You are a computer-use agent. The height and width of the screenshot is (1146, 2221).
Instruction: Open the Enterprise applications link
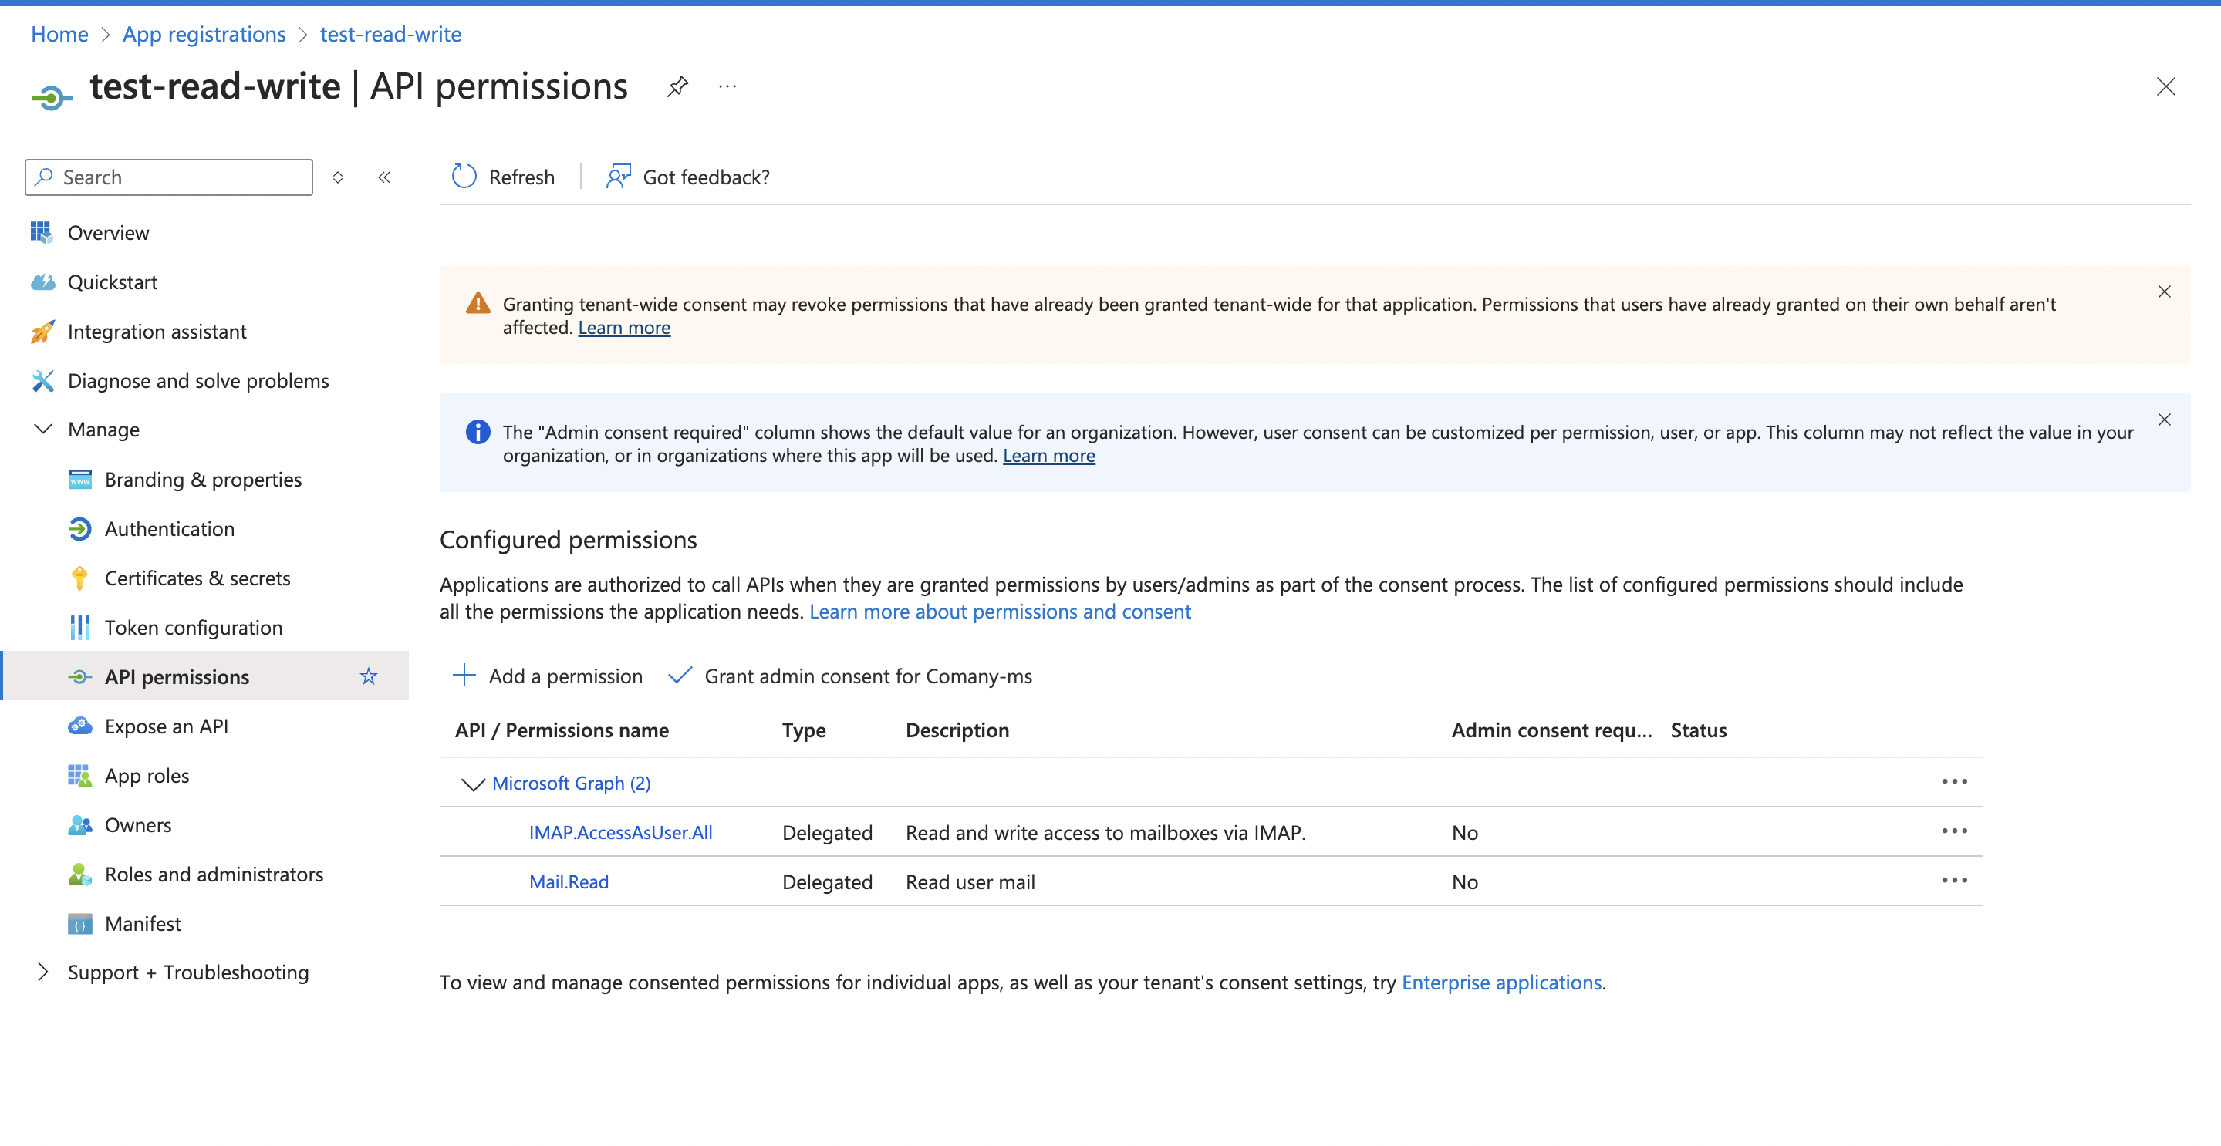(1501, 983)
